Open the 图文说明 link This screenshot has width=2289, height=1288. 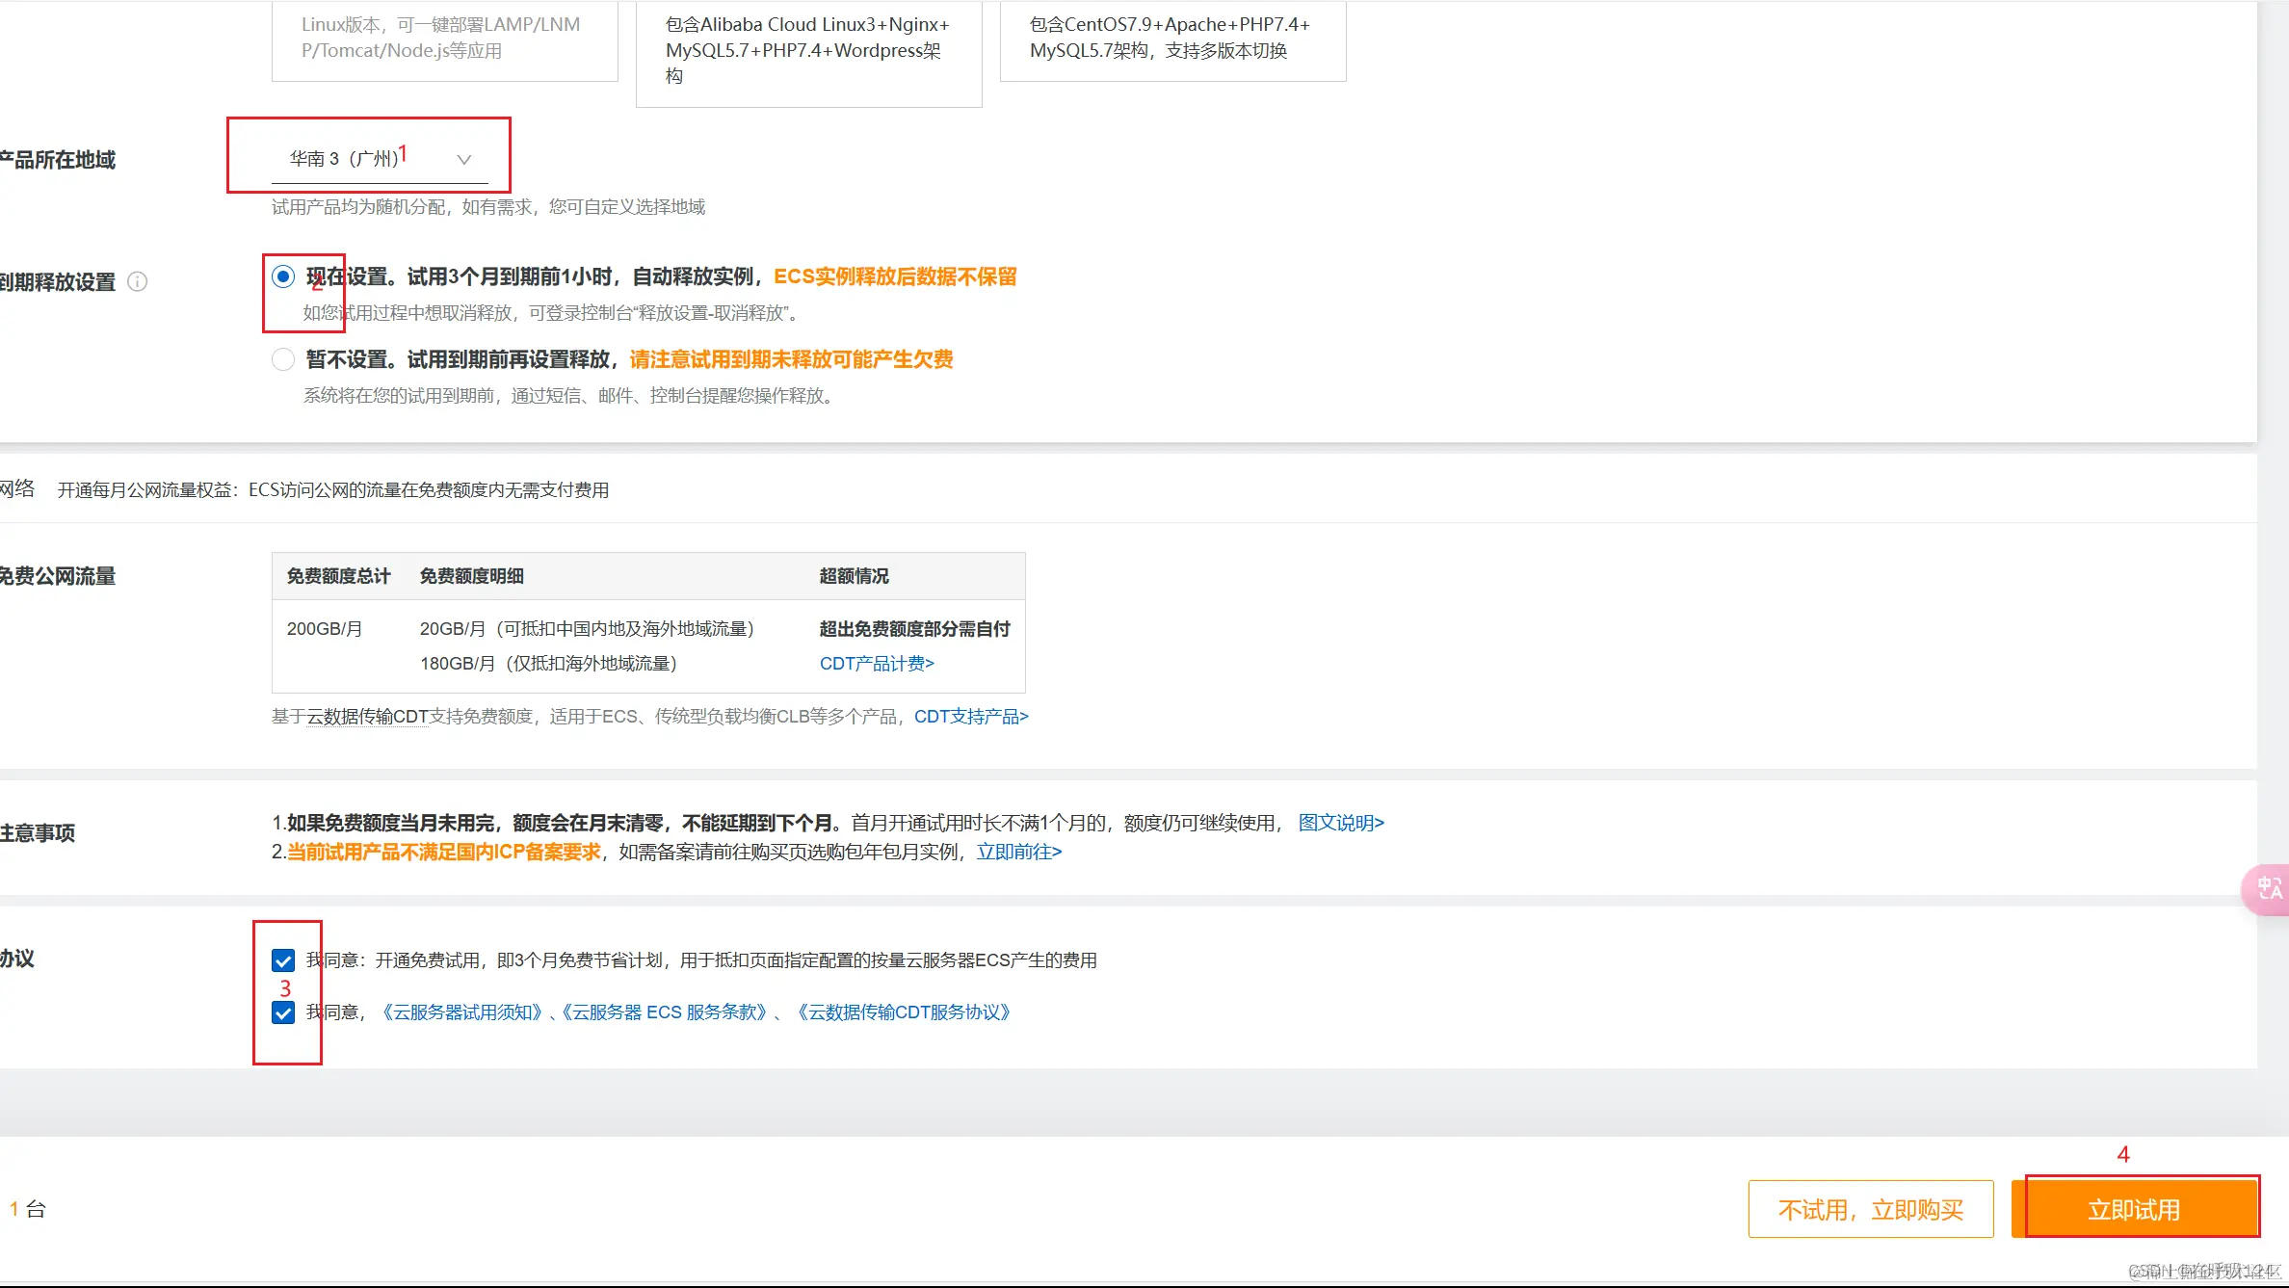1340,823
